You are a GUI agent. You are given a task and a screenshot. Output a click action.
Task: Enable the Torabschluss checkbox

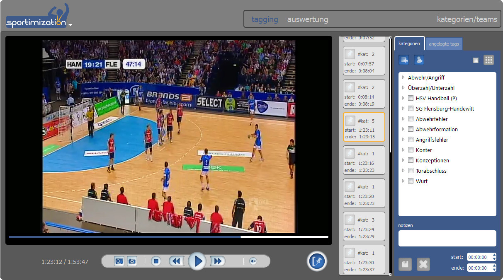411,171
